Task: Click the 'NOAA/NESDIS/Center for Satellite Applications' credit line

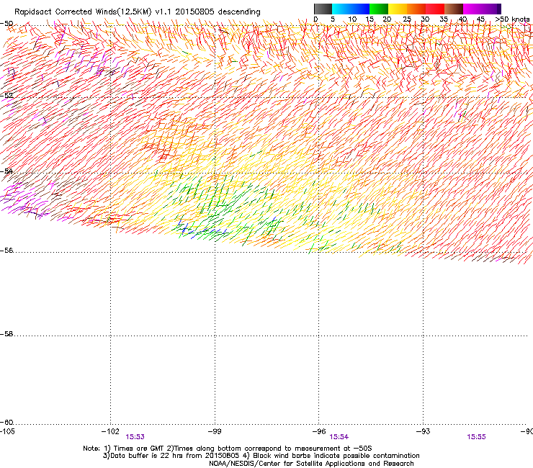Action: (311, 464)
